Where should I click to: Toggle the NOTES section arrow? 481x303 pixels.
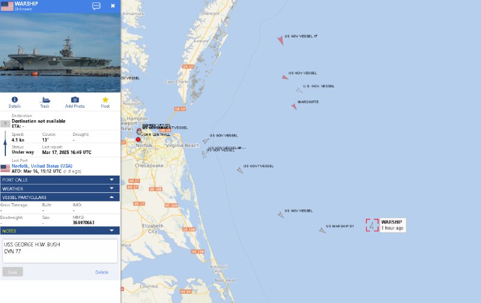[x=112, y=231]
